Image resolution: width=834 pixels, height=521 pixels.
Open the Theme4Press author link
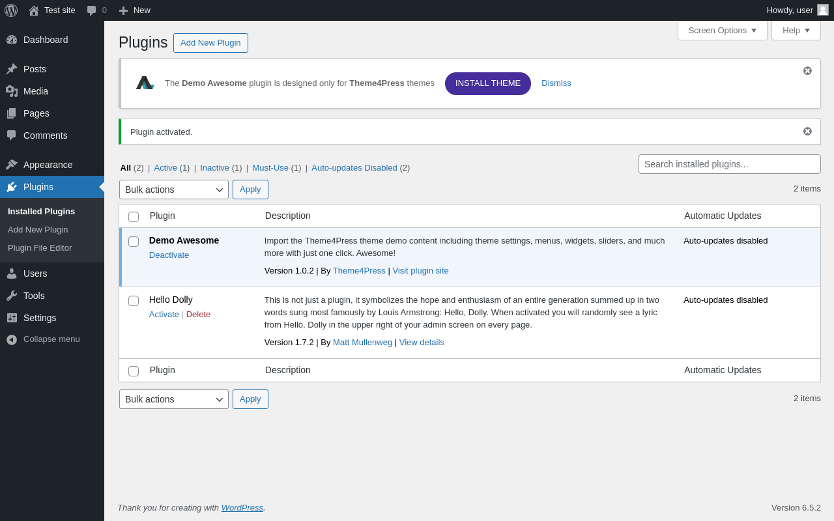pos(359,270)
